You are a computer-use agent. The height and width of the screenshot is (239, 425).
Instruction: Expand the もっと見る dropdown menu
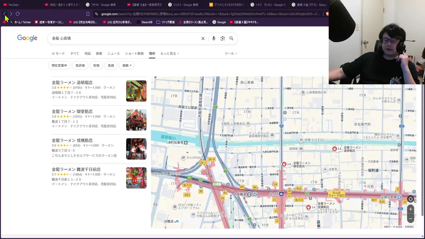tap(170, 53)
